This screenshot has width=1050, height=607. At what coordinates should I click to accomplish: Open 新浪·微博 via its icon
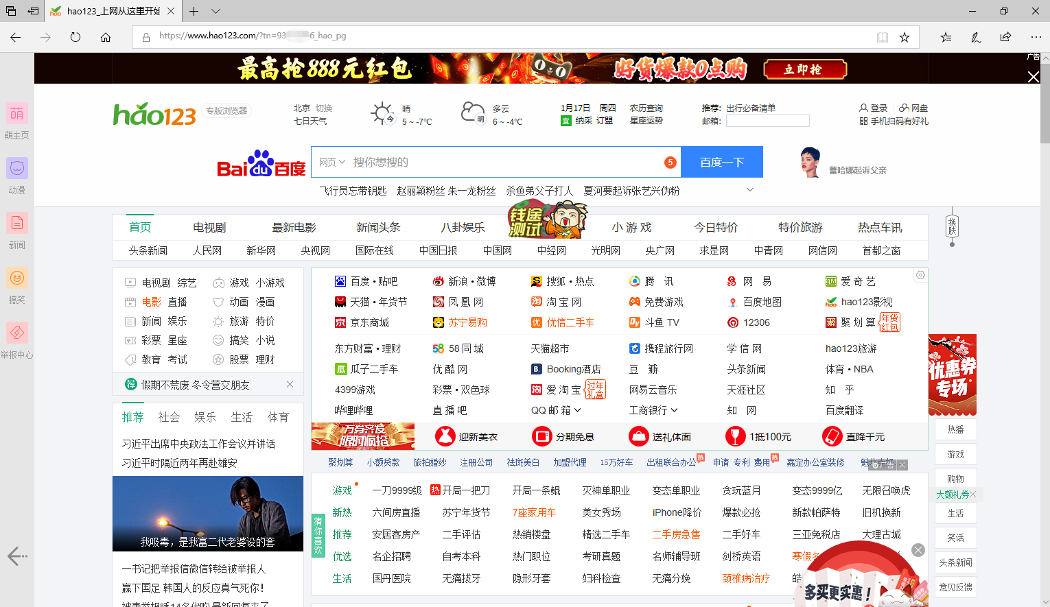pyautogui.click(x=436, y=281)
